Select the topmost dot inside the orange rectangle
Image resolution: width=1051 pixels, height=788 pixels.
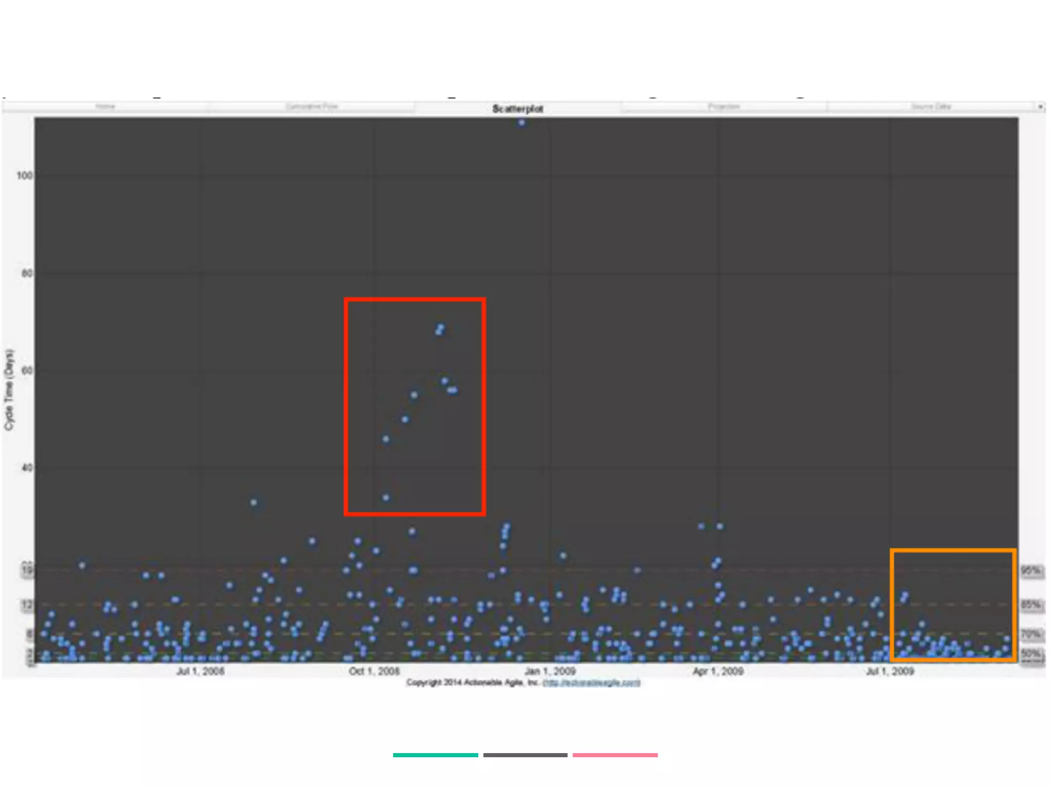coord(905,595)
